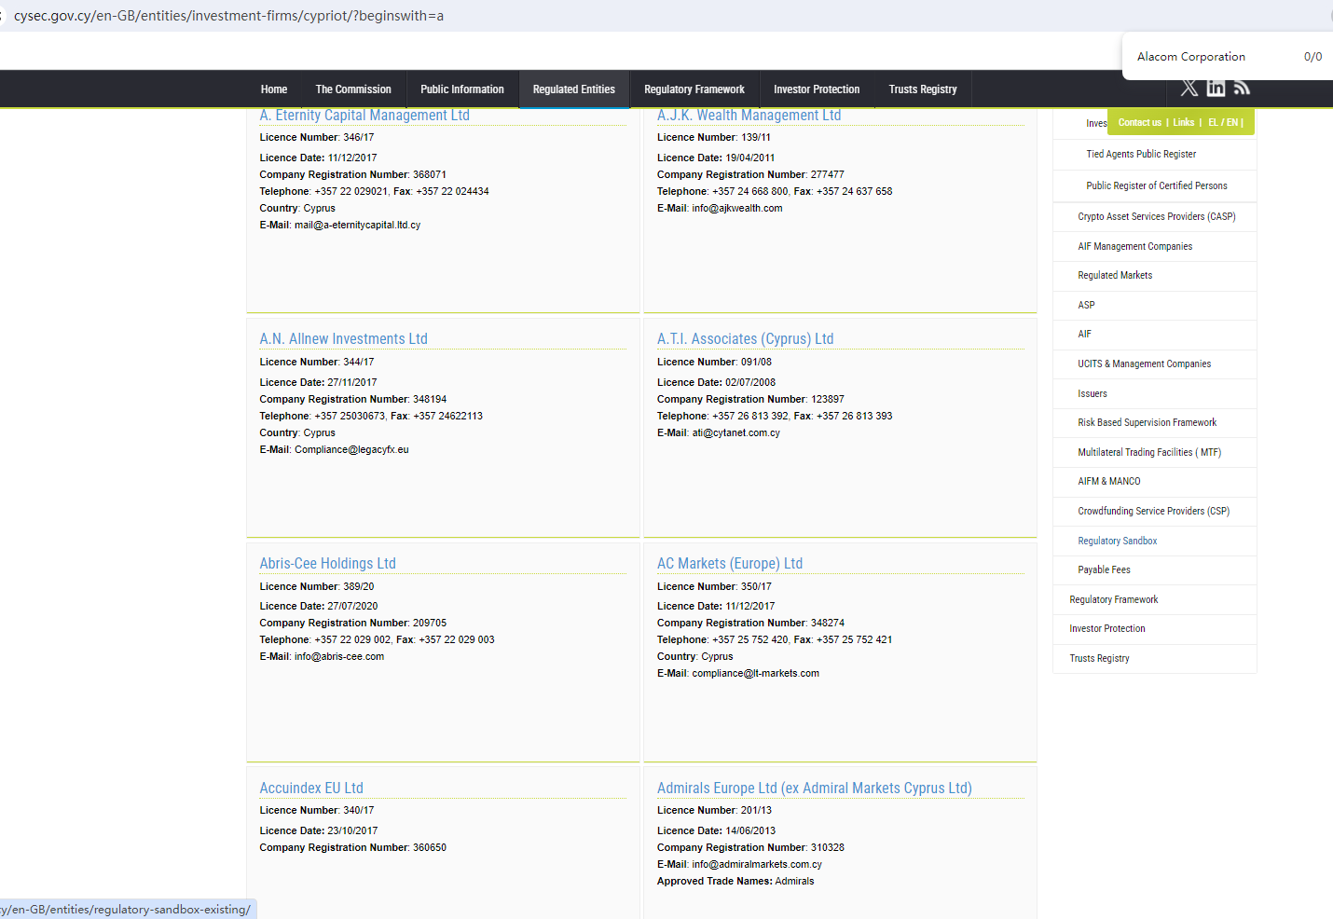Open the X (Twitter) social icon

1189,88
